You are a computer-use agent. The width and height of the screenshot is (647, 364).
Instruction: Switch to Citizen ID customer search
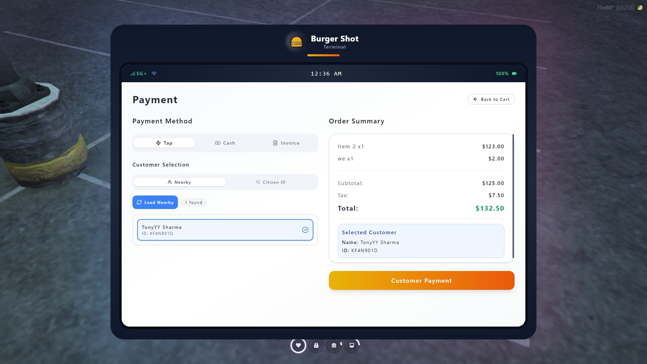click(271, 182)
